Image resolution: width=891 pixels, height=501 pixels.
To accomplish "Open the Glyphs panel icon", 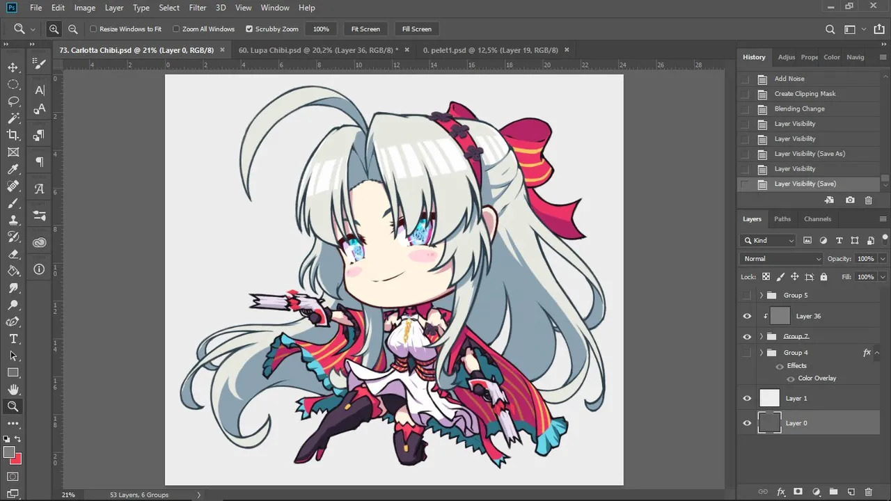I will (x=40, y=189).
